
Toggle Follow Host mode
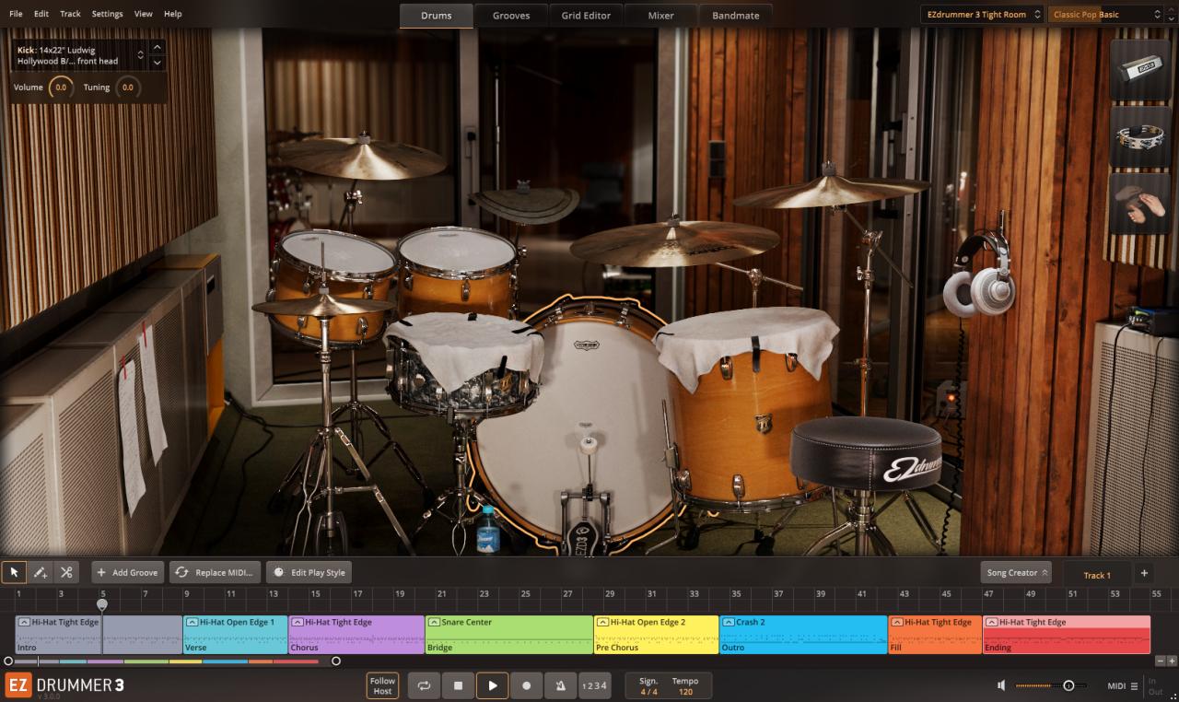coord(382,685)
